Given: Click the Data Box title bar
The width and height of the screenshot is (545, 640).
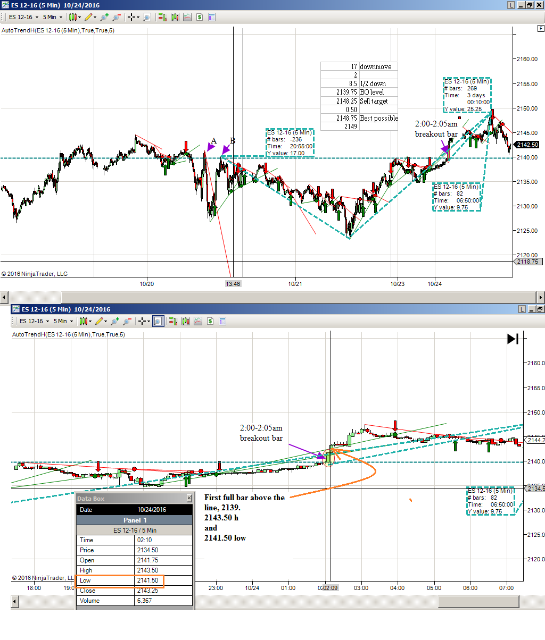Looking at the screenshot, I should 134,499.
